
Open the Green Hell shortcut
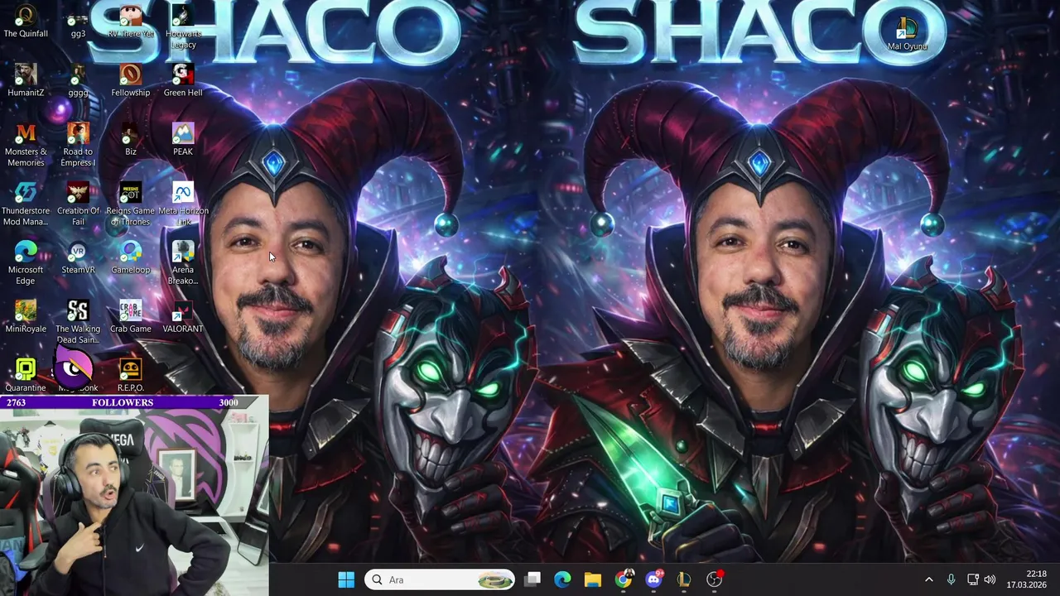(183, 79)
